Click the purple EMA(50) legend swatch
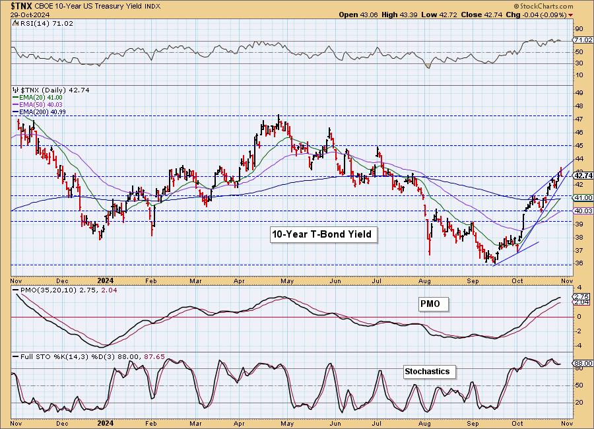This screenshot has width=594, height=429. pyautogui.click(x=16, y=105)
